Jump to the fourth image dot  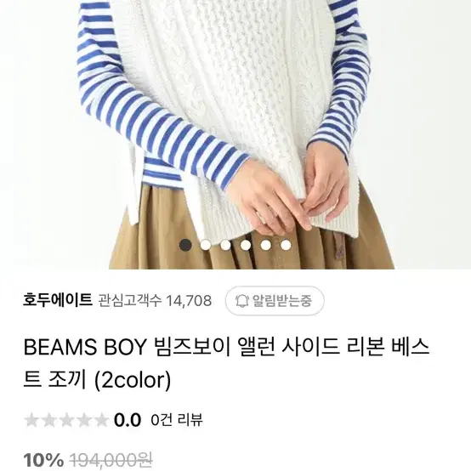[x=246, y=245]
